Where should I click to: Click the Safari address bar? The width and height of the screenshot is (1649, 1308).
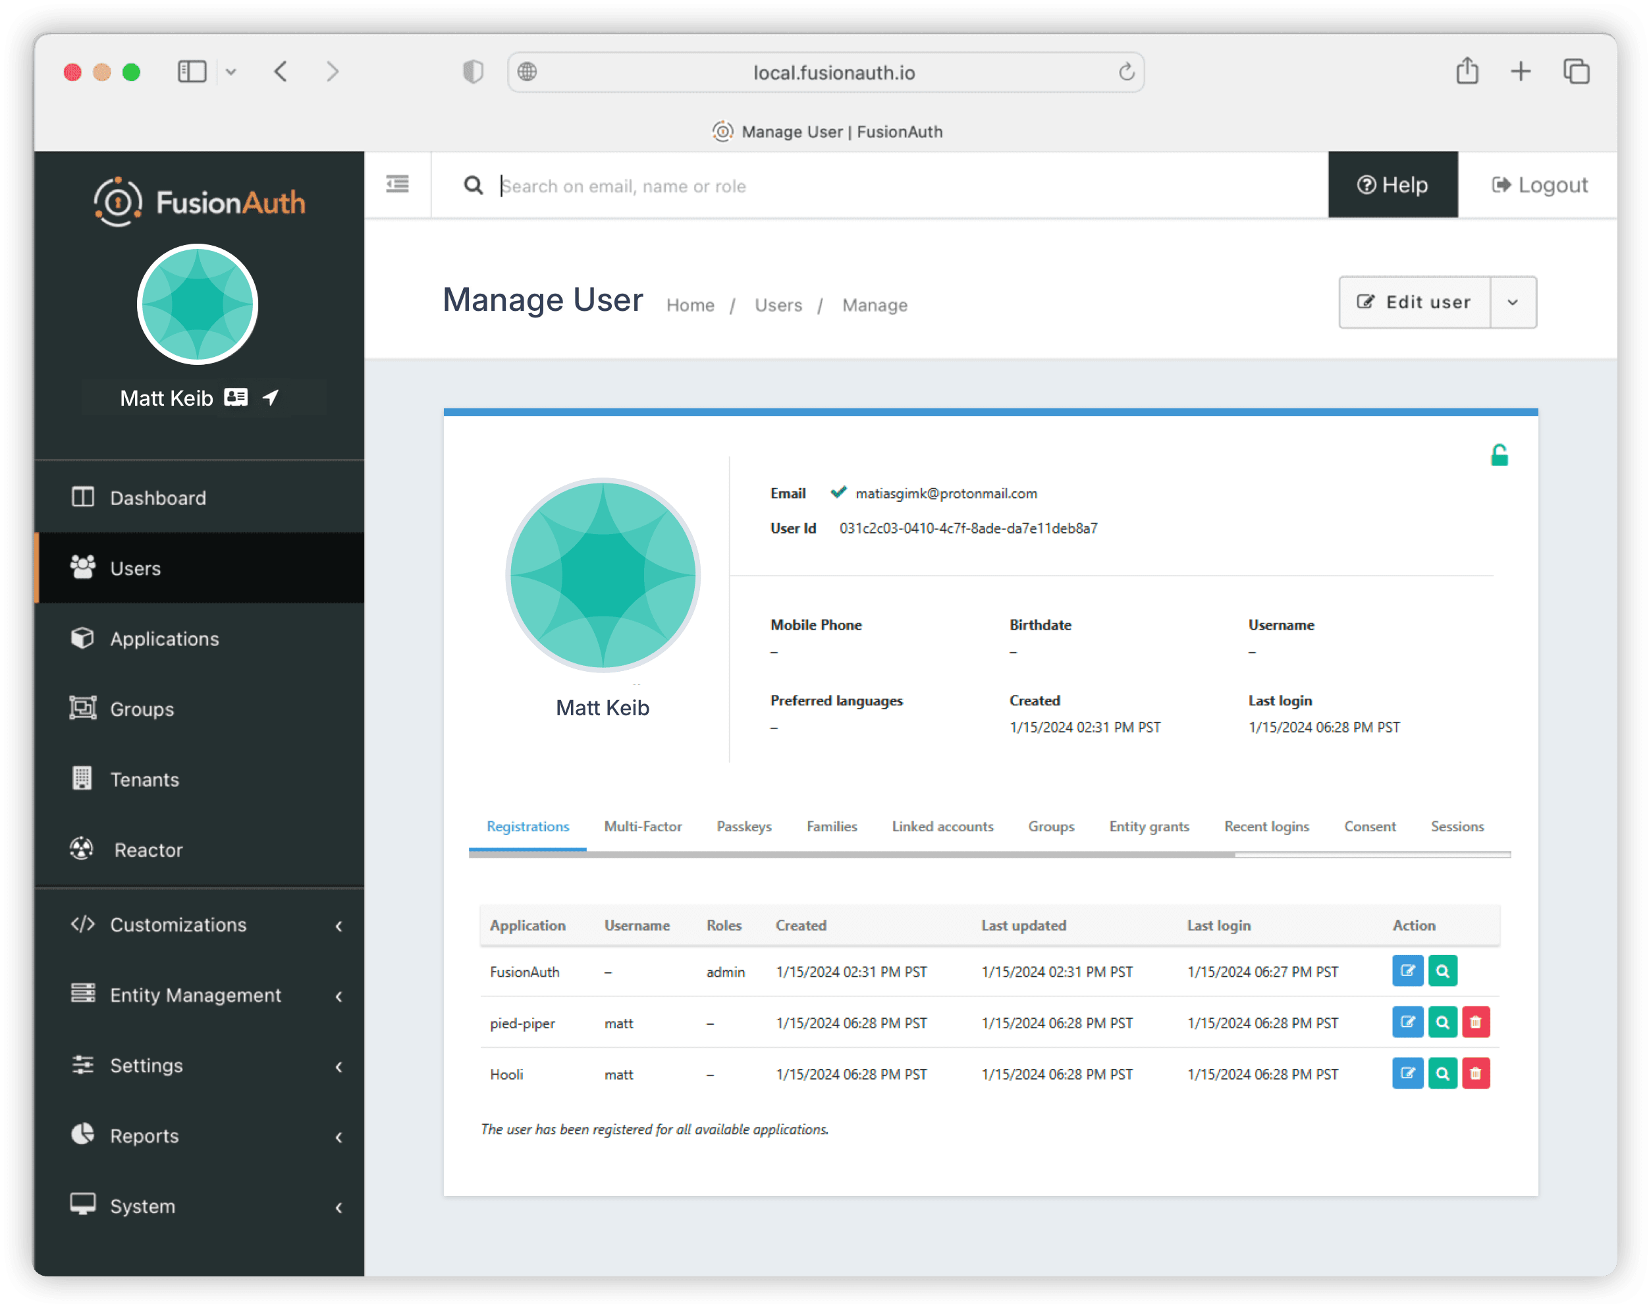[826, 72]
